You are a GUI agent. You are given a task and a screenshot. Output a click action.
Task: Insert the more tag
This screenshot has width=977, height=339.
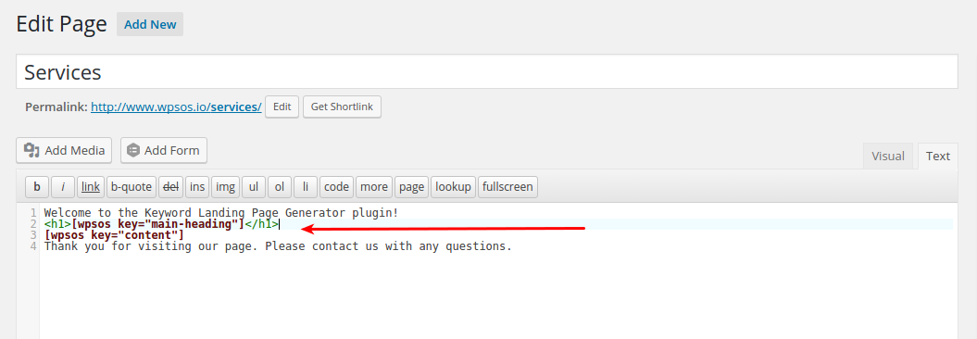pos(374,186)
